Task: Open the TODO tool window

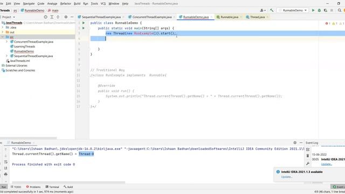Action: point(16,187)
